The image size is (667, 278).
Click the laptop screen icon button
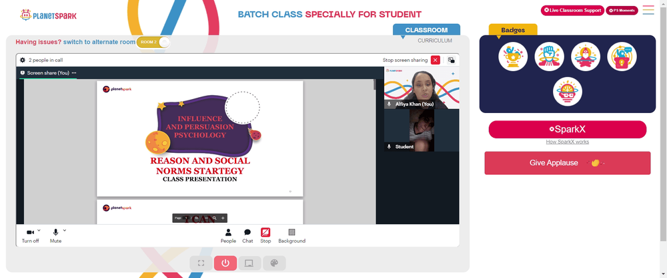(249, 263)
